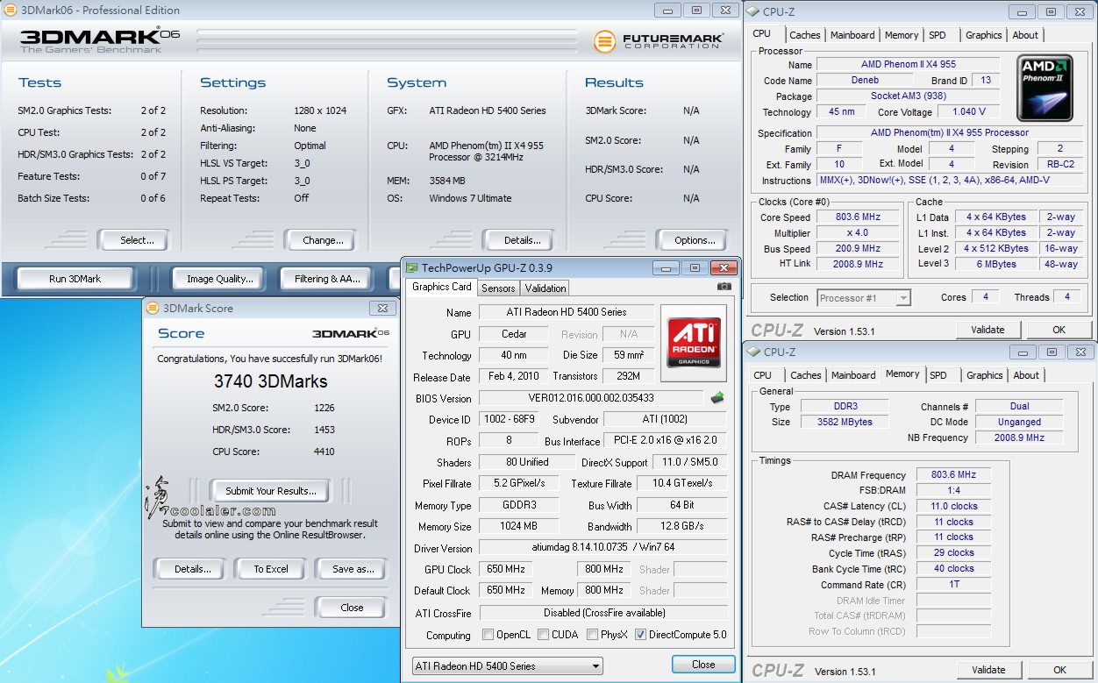Click Validate in the top CPU-Z window
This screenshot has width=1098, height=683.
click(987, 330)
